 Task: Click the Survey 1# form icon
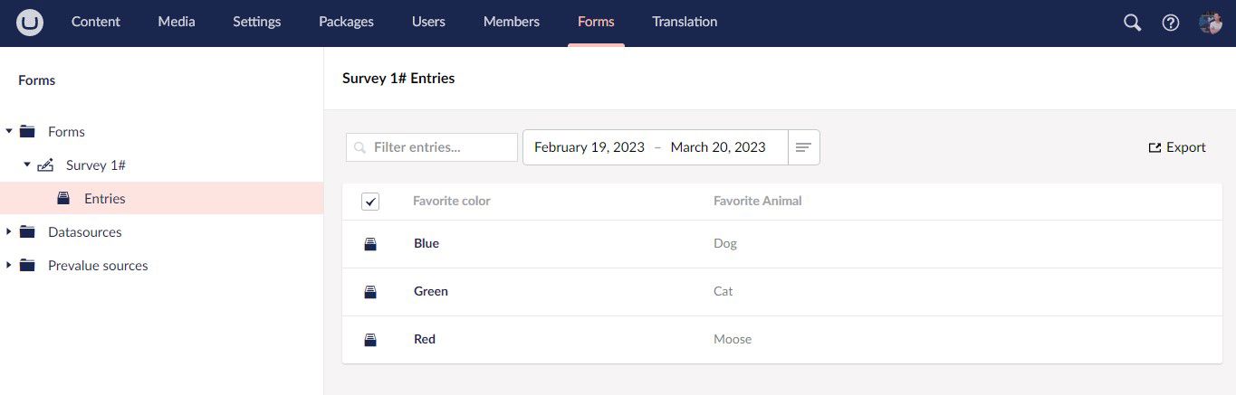tap(45, 165)
